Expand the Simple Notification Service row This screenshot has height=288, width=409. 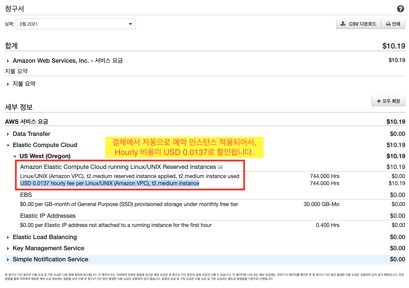click(x=47, y=259)
